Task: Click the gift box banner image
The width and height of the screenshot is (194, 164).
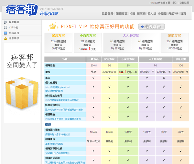Action: (22, 93)
